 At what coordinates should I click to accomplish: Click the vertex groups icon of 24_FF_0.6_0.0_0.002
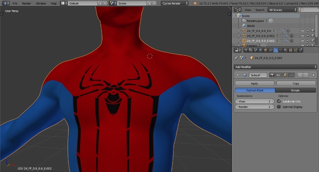pyautogui.click(x=292, y=41)
